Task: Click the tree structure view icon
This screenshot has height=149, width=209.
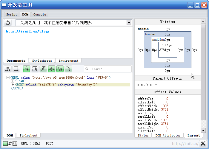Action: pyautogui.click(x=68, y=69)
